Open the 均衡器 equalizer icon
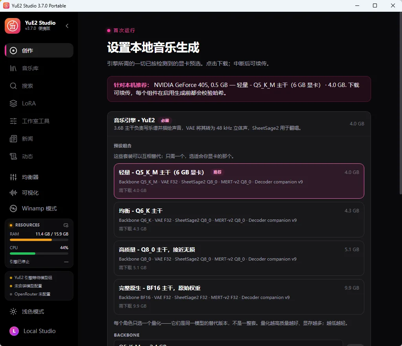The image size is (402, 346). 13,177
